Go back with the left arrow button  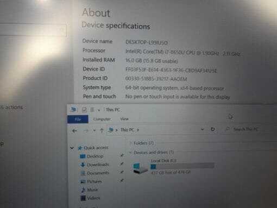click(75, 131)
